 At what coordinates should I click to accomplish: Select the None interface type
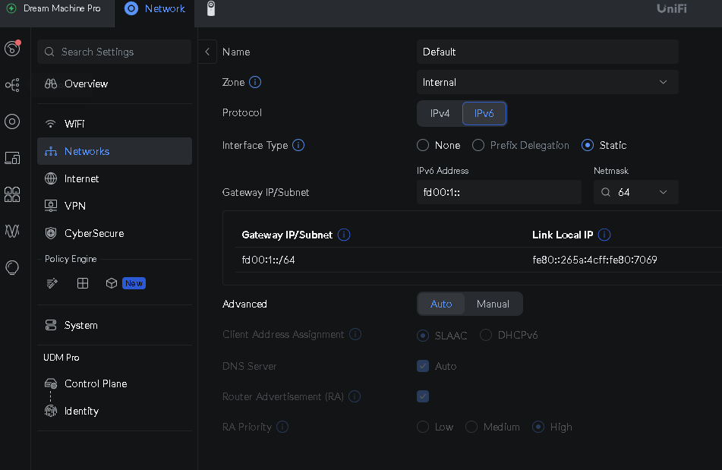(x=423, y=145)
